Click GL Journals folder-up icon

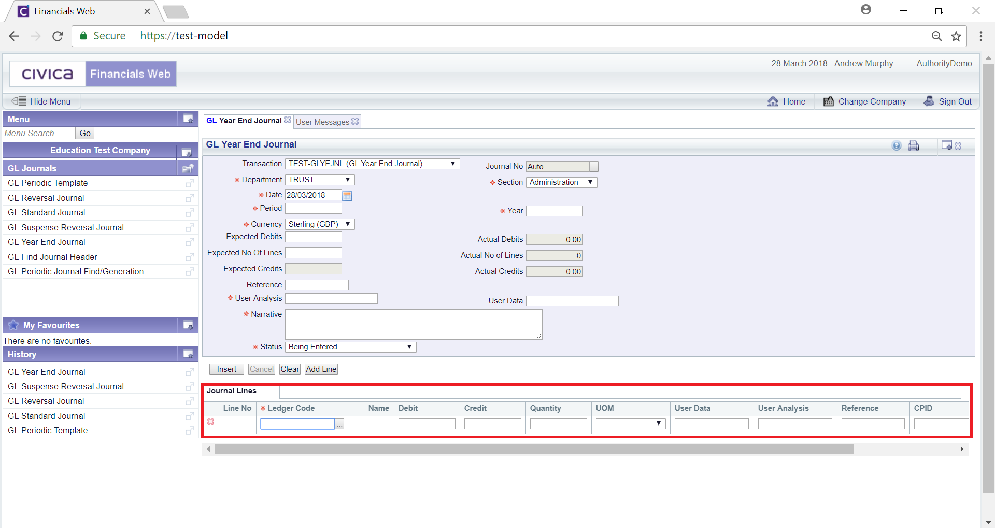point(188,168)
